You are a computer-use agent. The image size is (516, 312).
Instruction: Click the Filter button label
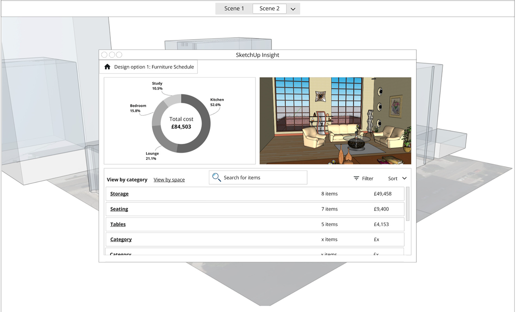pyautogui.click(x=368, y=178)
